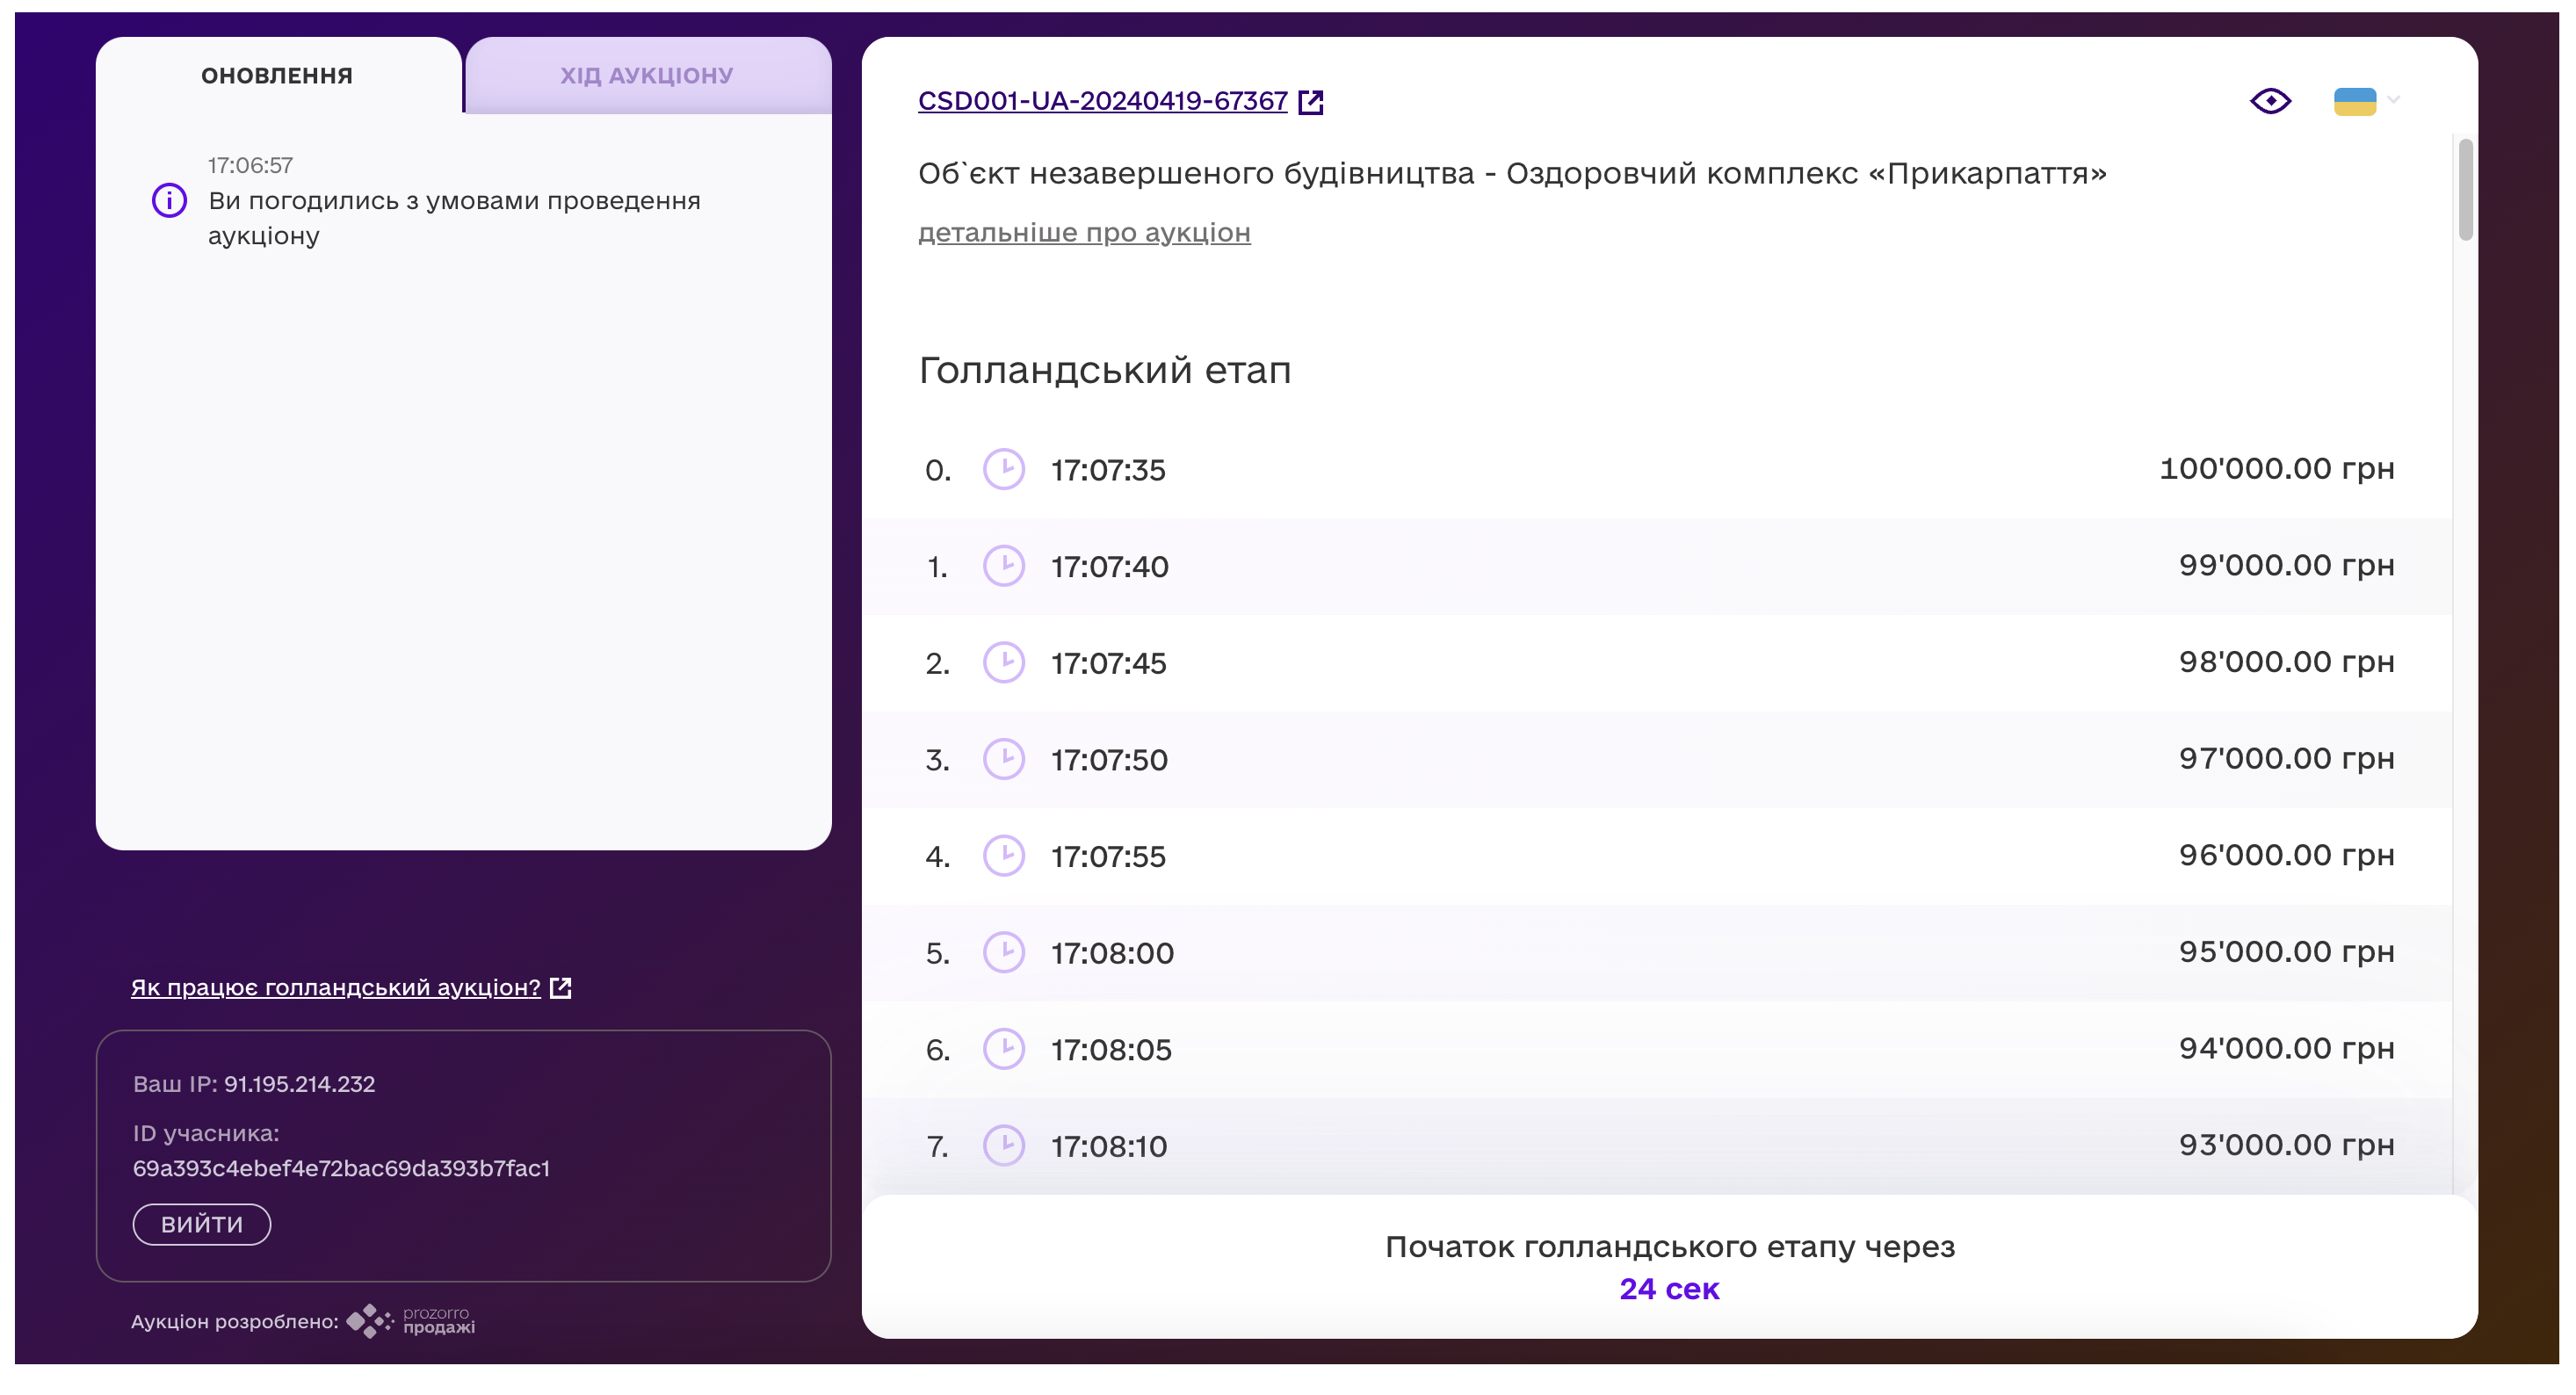Click external link icon beside auction ID
The width and height of the screenshot is (2576, 1395).
point(1310,102)
